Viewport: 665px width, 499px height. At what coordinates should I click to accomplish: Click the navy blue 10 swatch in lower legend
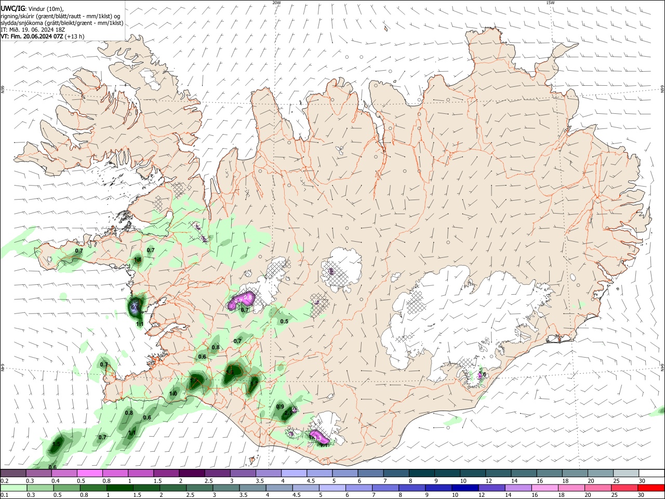pyautogui.click(x=465, y=488)
